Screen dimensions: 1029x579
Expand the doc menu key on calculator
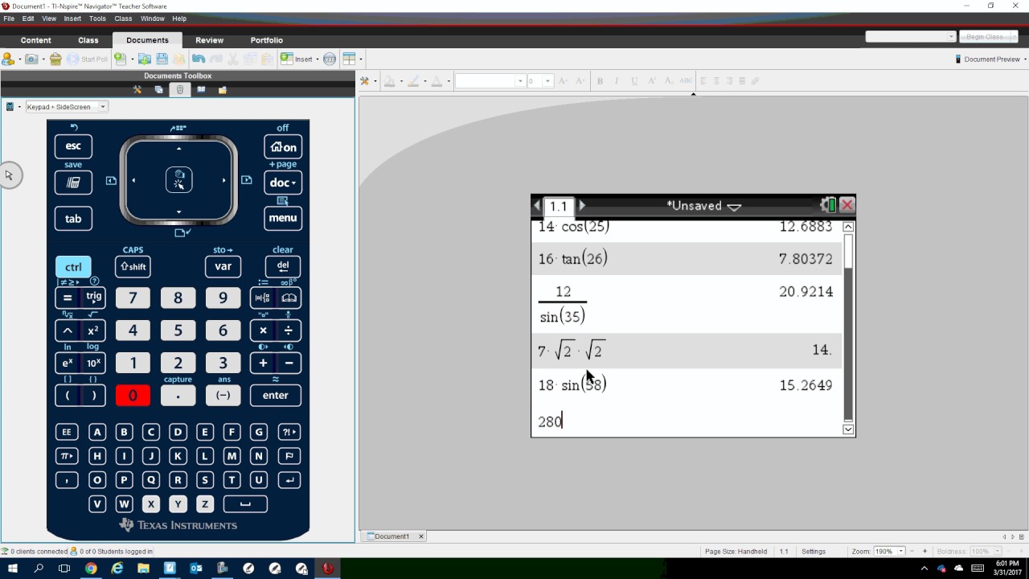tap(283, 183)
